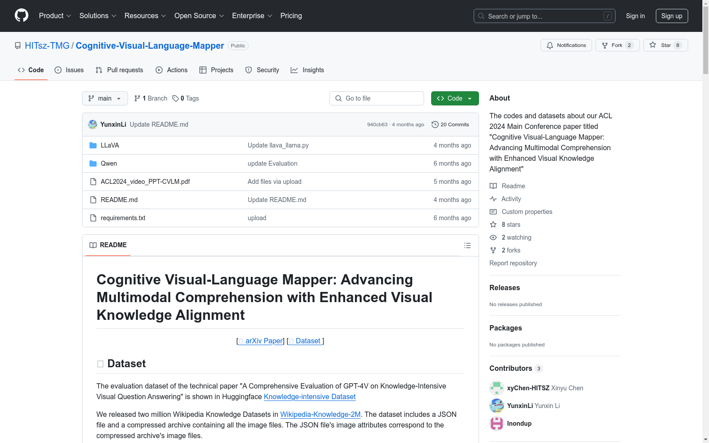Focus the Search or jump to field
This screenshot has height=443, width=709.
click(544, 16)
